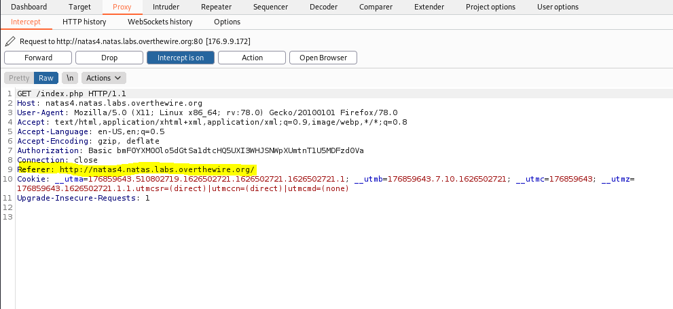The image size is (673, 309).
Task: Toggle the \n newline display button
Action: click(70, 78)
